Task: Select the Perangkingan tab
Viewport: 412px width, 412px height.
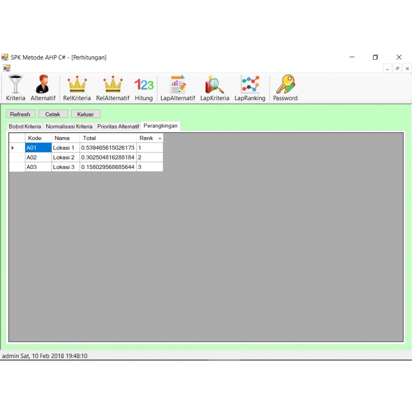Action: (161, 126)
